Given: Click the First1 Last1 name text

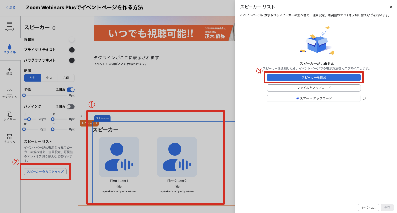Looking at the screenshot, I should pos(119,181).
